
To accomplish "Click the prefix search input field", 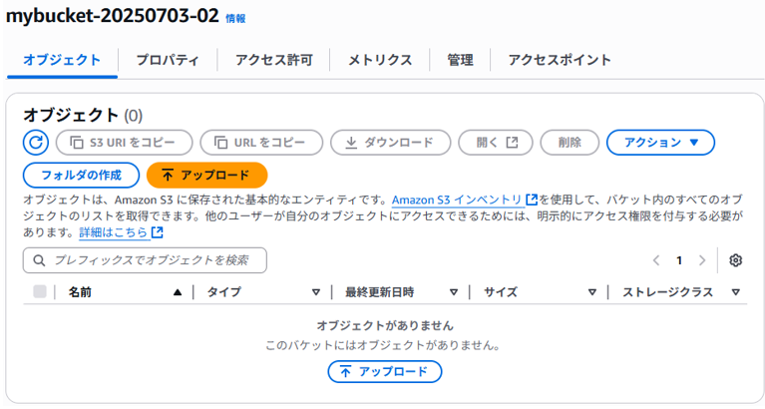I will coord(145,260).
